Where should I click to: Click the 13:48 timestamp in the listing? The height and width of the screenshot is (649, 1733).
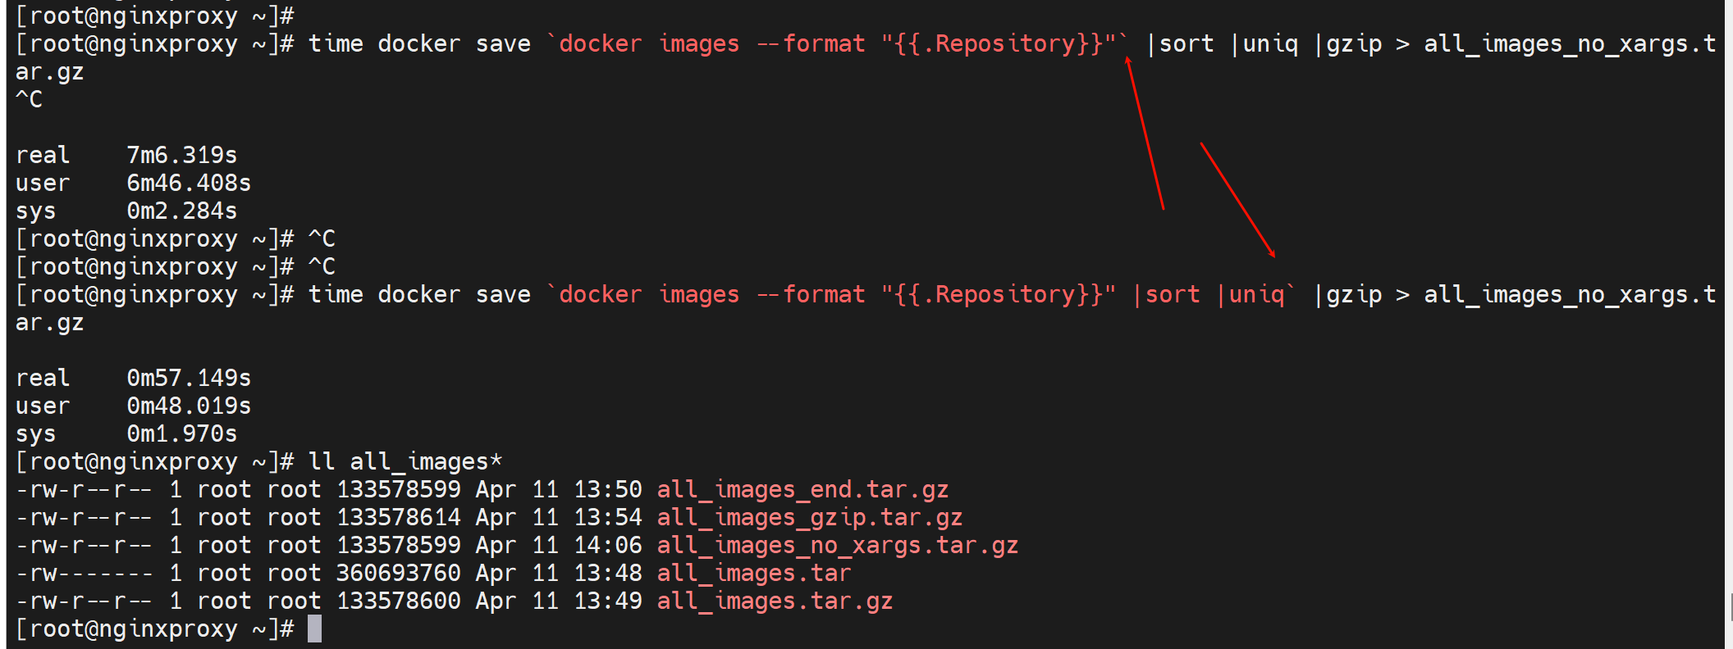coord(607,574)
